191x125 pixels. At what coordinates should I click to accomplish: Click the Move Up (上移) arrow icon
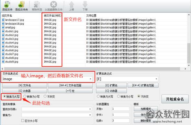[x=72, y=5]
